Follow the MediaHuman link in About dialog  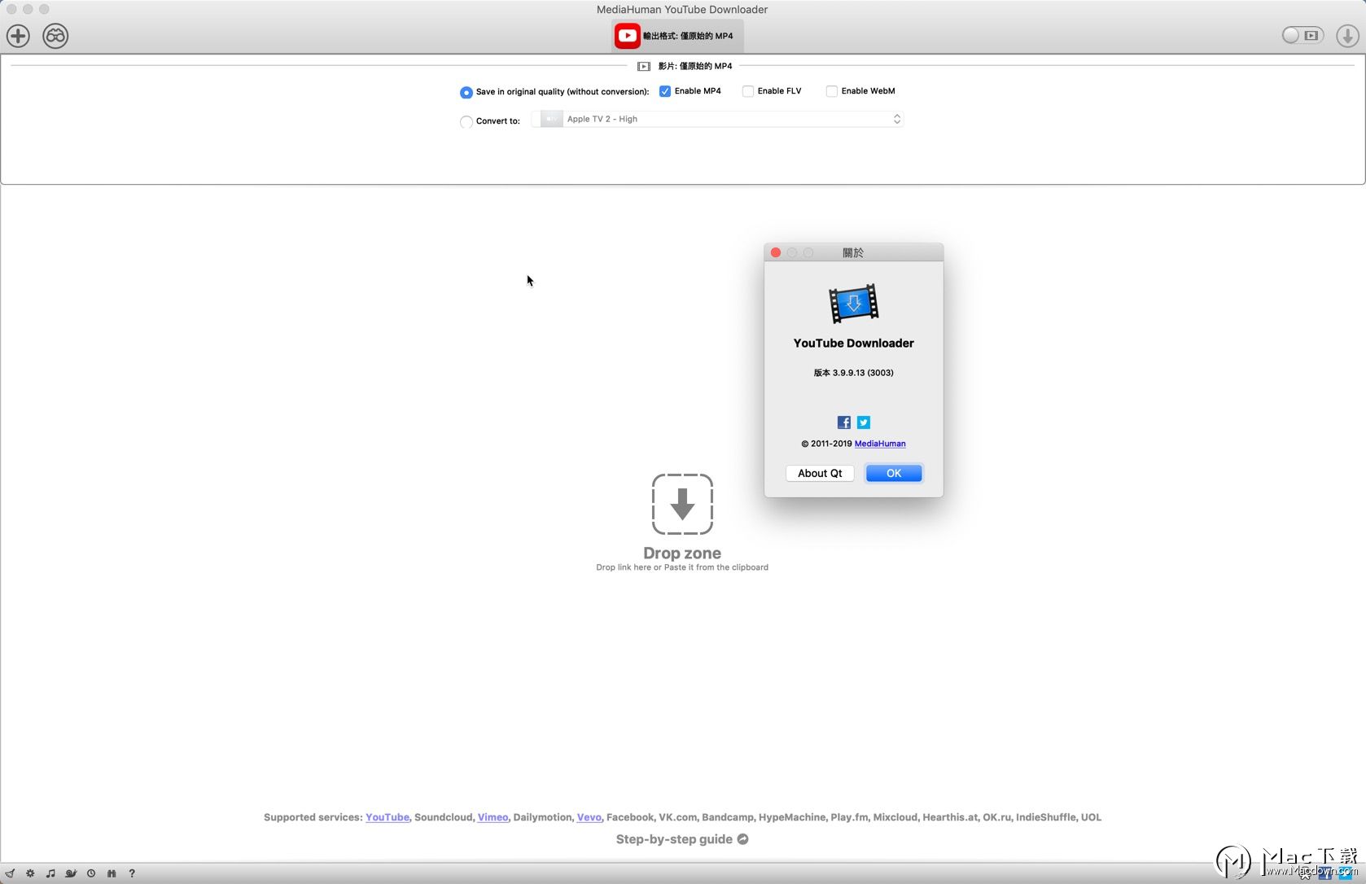(880, 444)
